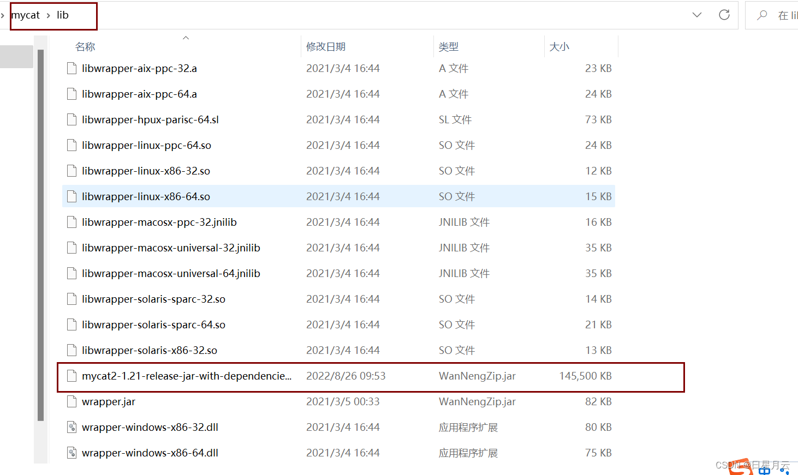Select file name wrapper.jar

coord(109,401)
